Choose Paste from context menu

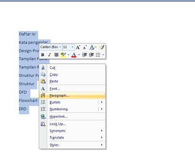pos(72,81)
